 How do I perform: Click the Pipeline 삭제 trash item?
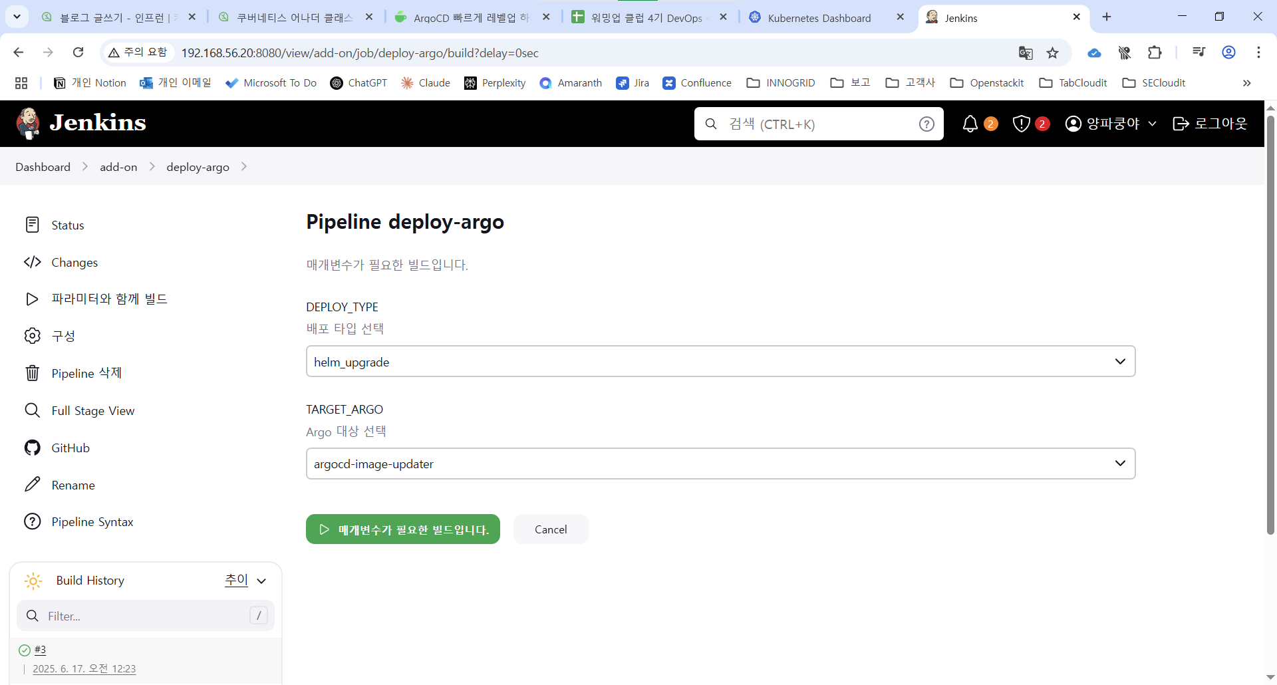tap(86, 373)
